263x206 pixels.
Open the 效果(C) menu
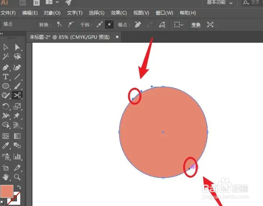click(119, 13)
